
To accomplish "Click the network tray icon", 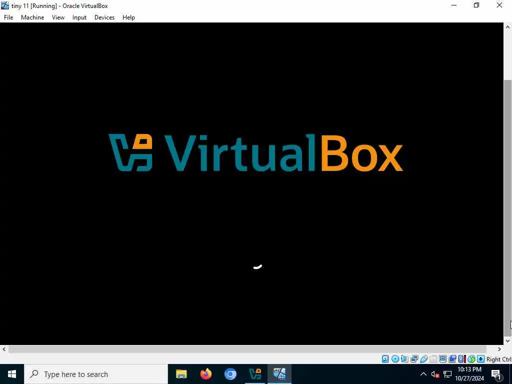I will coord(447,374).
